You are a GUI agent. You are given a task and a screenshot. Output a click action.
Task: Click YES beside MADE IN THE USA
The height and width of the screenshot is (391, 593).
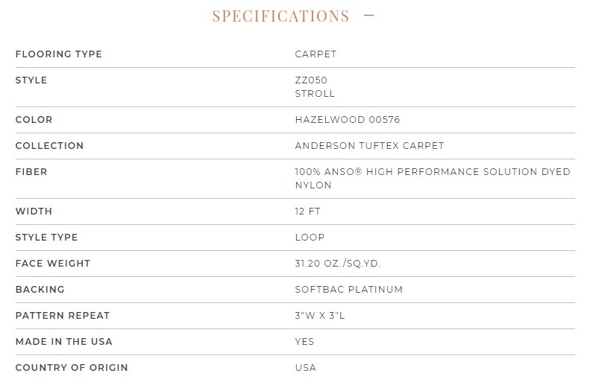(x=304, y=342)
